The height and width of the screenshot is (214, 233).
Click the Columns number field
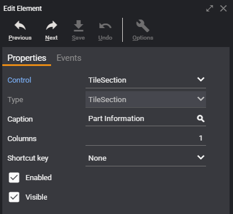point(146,138)
